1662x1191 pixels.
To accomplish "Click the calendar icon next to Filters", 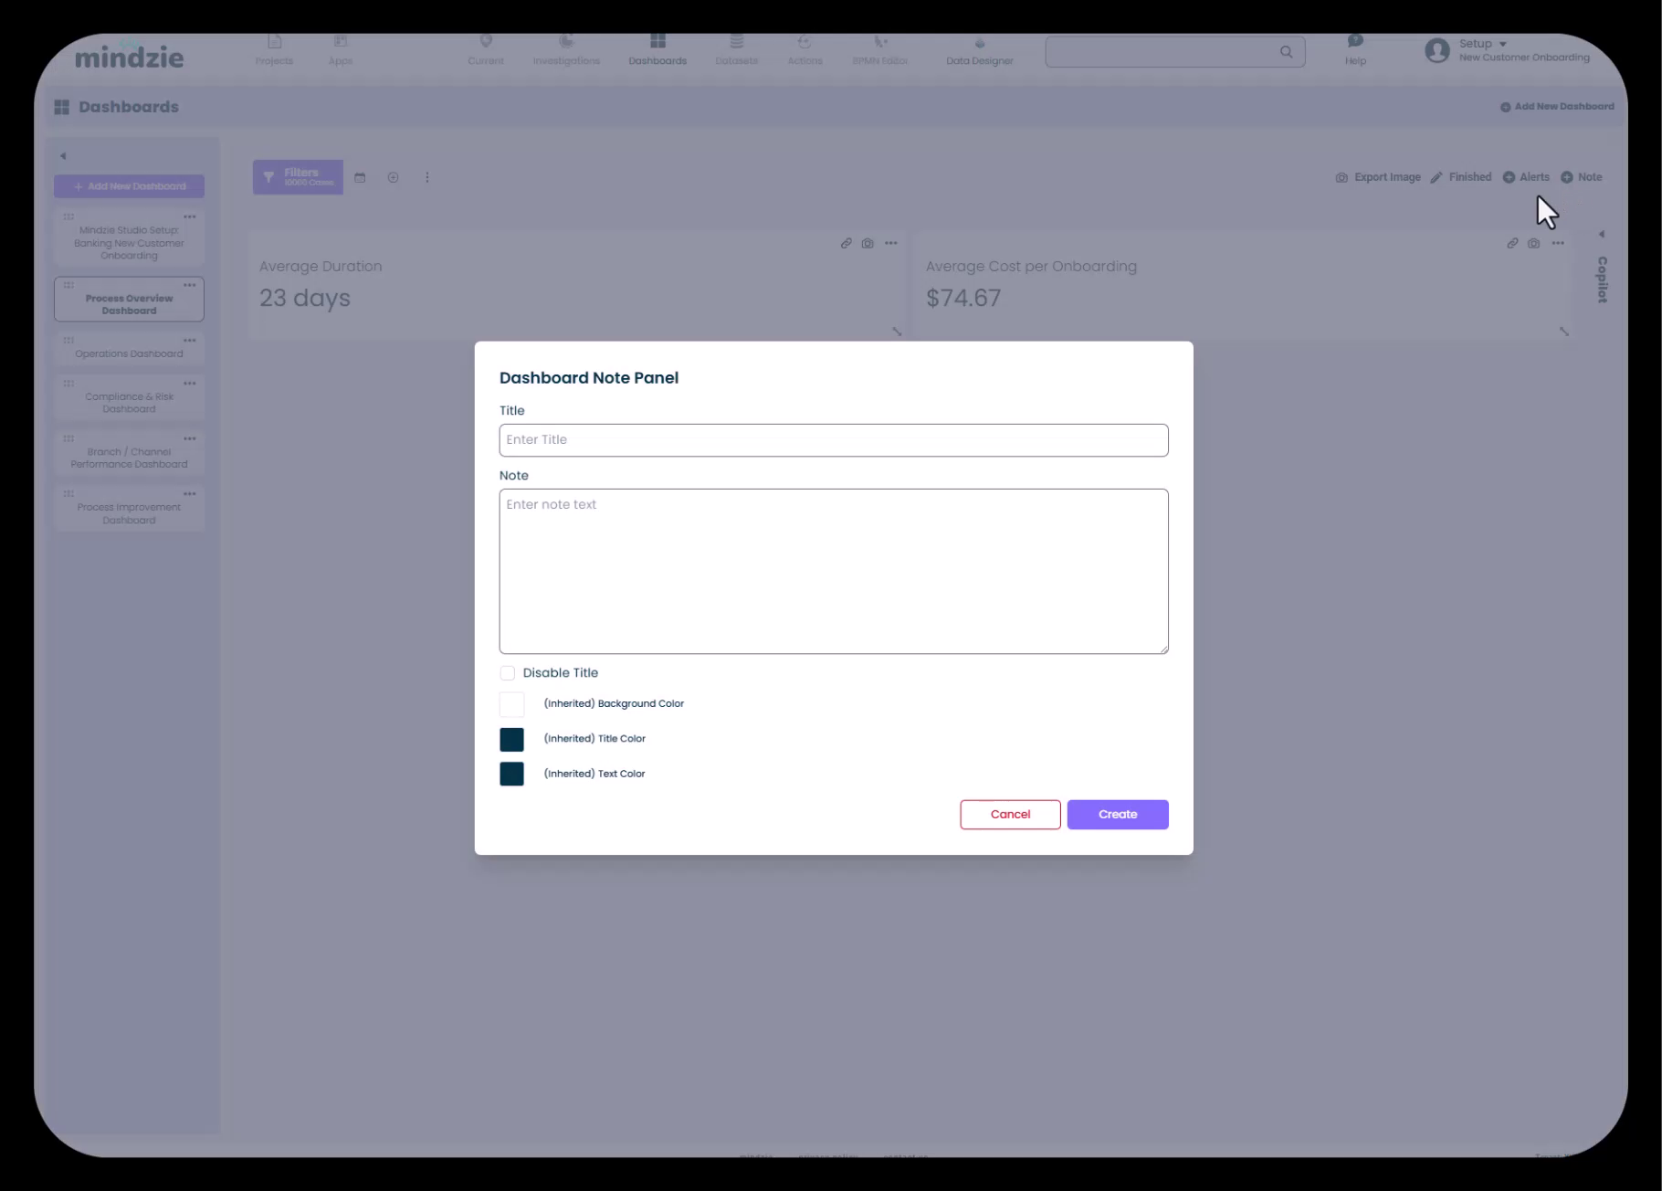I will coord(360,178).
